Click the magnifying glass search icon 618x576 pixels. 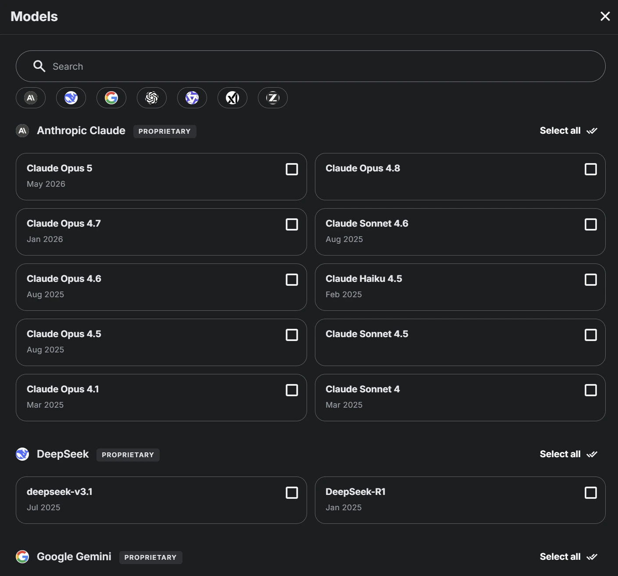click(x=39, y=66)
